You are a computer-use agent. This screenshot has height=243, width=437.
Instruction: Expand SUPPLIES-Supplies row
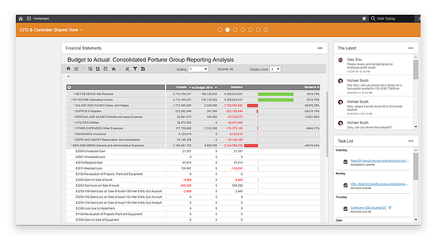click(x=74, y=111)
